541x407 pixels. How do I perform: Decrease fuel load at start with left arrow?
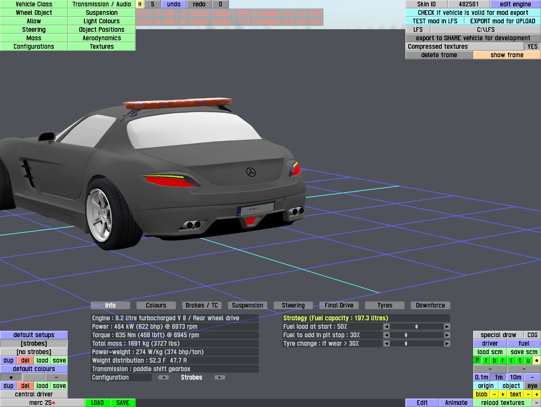click(386, 327)
